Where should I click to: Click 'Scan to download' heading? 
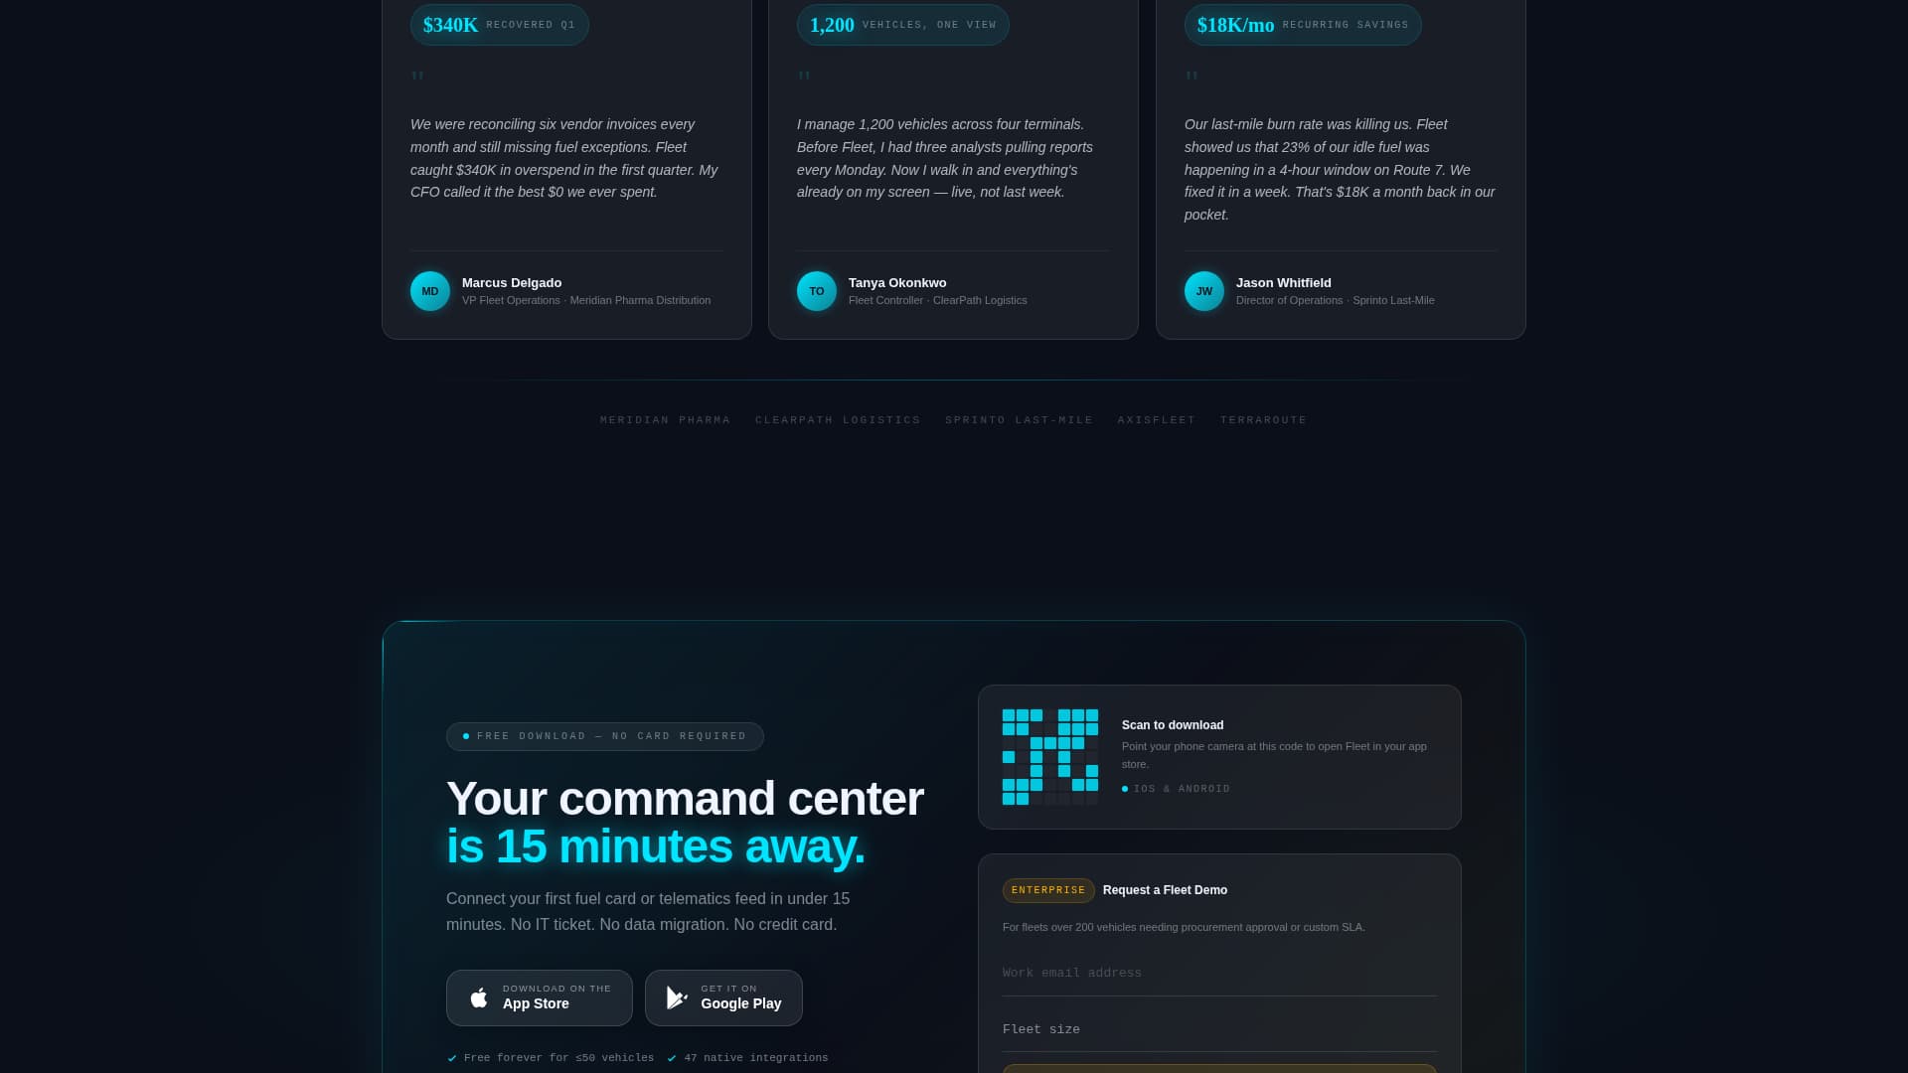click(1173, 725)
